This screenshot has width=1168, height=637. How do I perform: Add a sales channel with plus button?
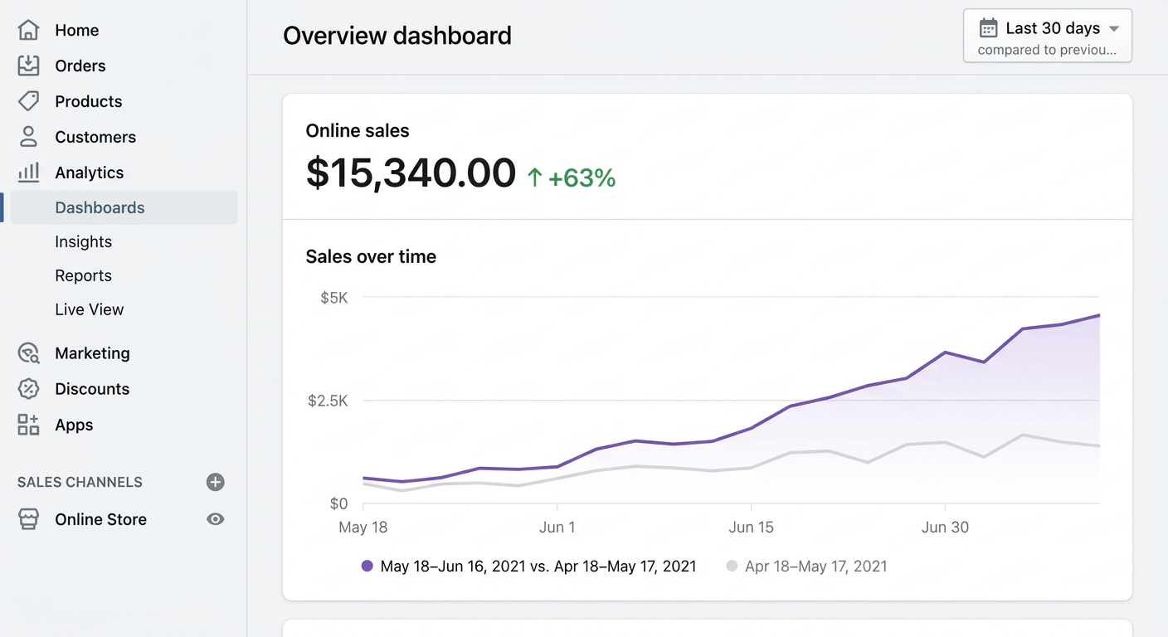(216, 482)
